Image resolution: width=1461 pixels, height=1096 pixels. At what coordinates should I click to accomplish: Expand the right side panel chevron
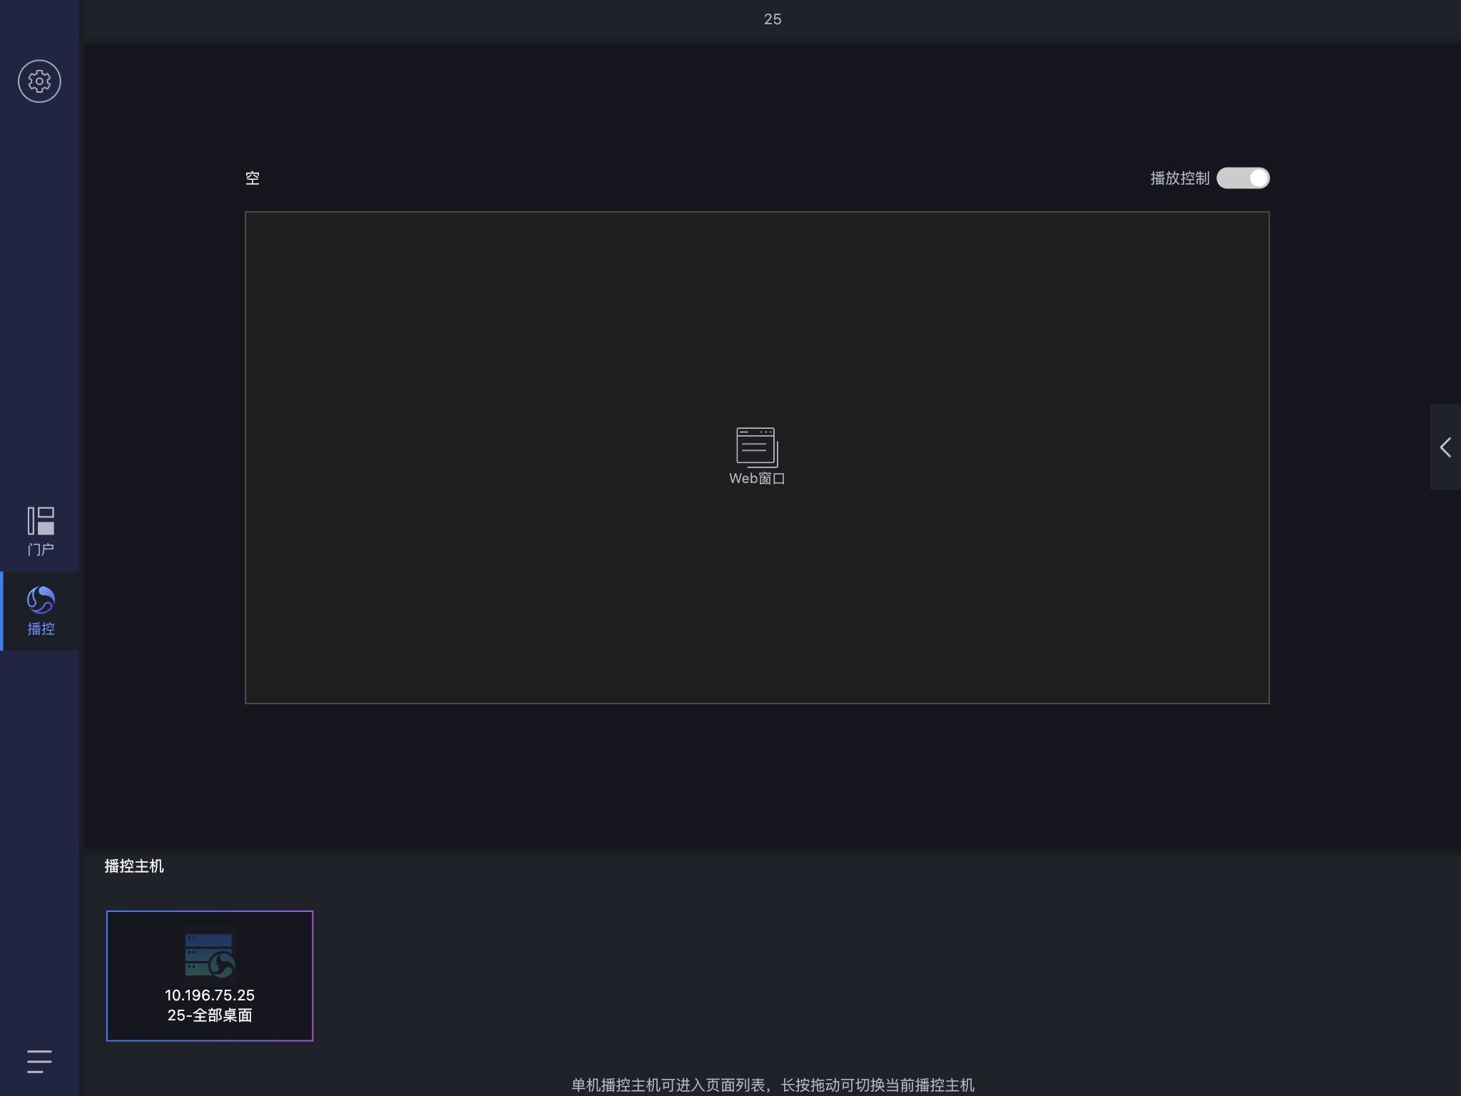coord(1445,447)
